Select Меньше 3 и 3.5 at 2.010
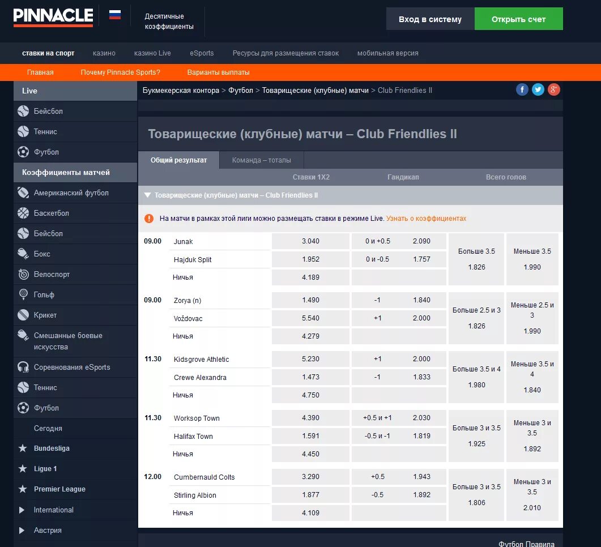 click(532, 494)
